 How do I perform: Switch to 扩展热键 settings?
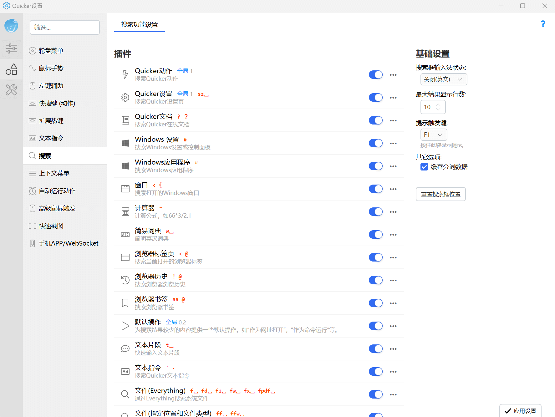[65, 121]
